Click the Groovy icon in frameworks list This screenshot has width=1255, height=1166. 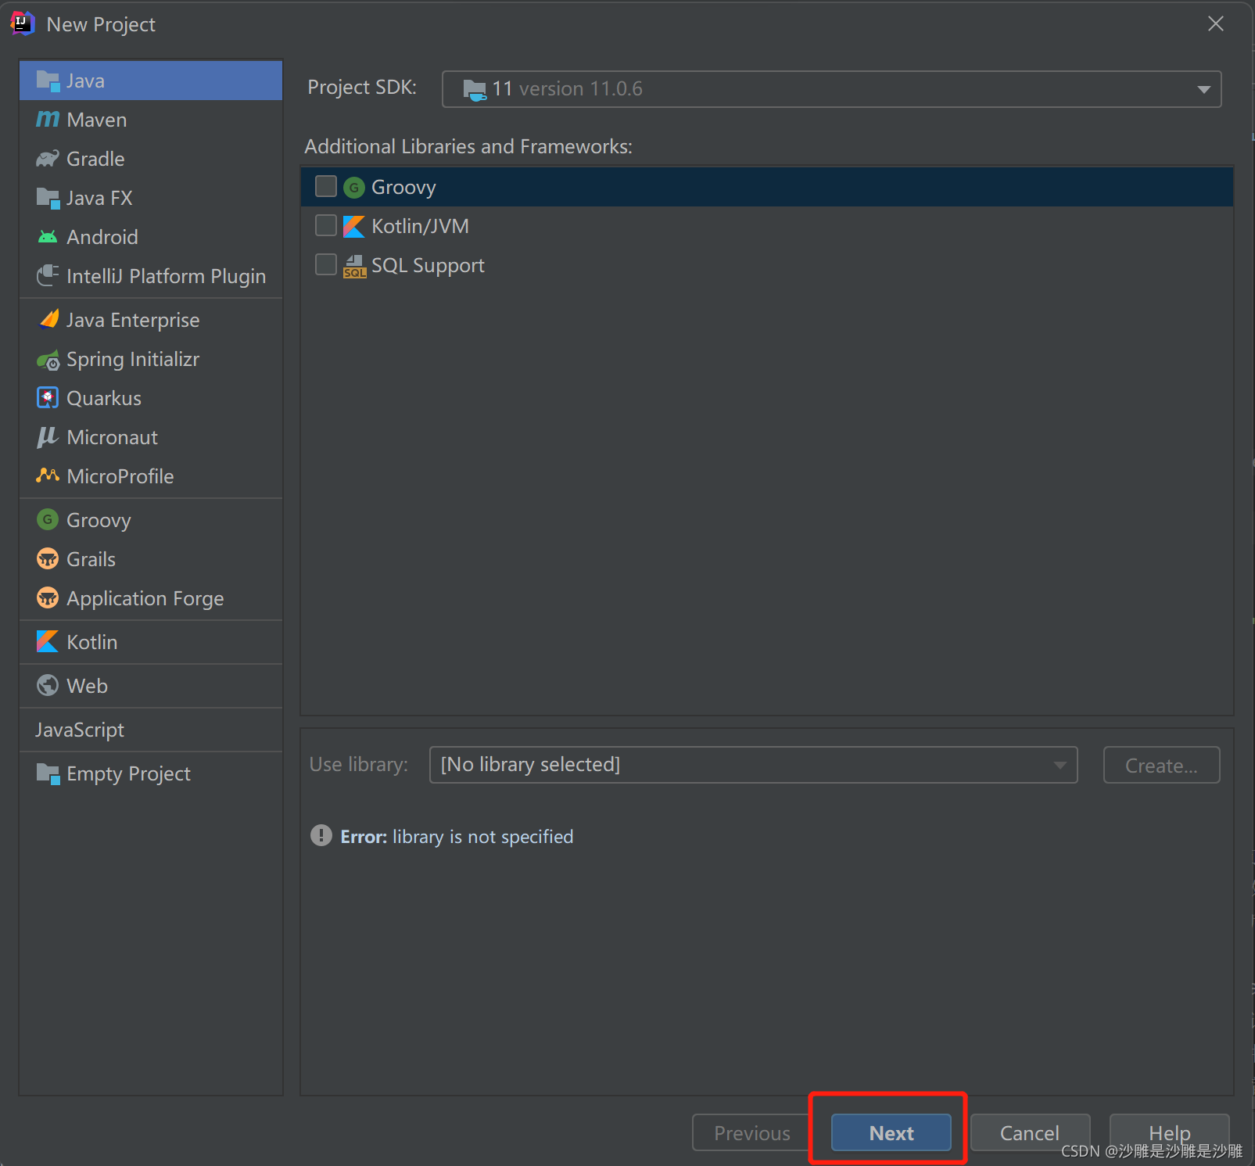click(x=354, y=187)
